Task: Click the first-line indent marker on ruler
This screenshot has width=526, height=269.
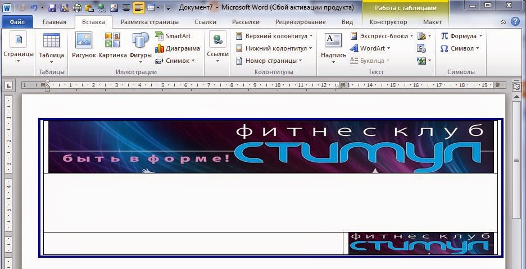Action: click(x=47, y=82)
